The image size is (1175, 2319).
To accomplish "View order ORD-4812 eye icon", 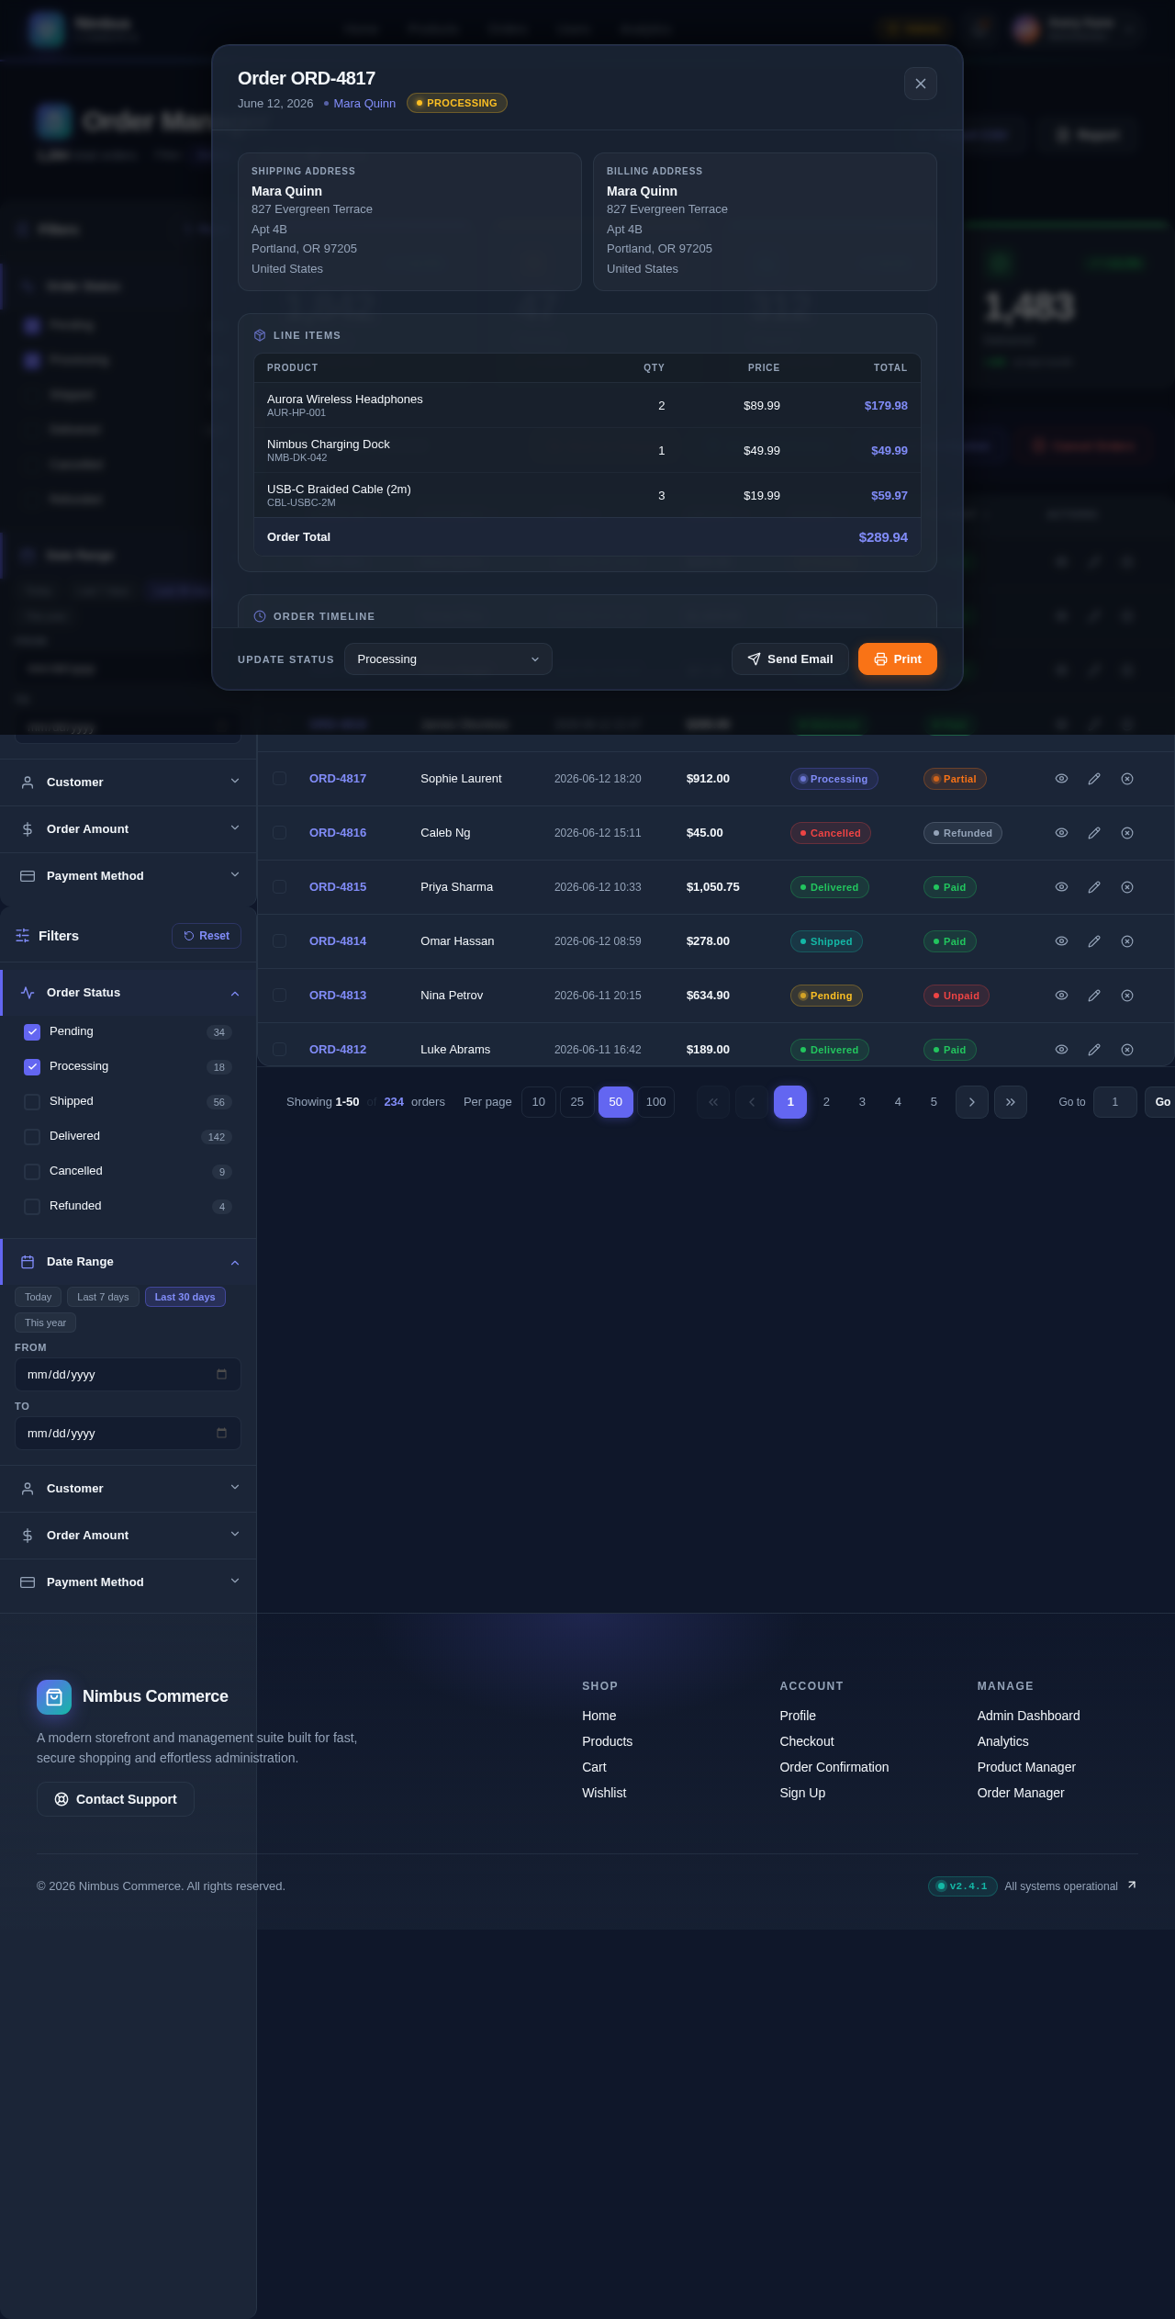I will [1061, 1050].
